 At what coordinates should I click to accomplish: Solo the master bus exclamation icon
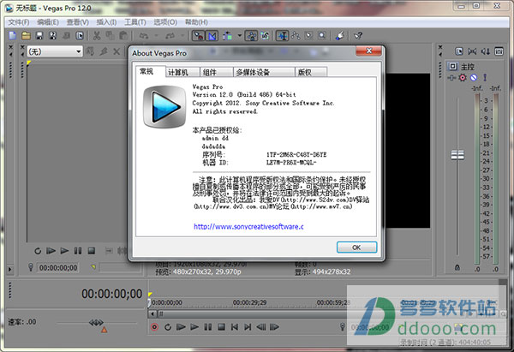tap(485, 78)
